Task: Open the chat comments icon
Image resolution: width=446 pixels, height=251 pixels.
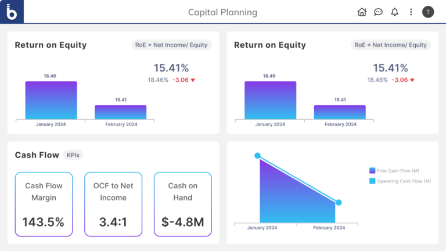Action: 378,12
